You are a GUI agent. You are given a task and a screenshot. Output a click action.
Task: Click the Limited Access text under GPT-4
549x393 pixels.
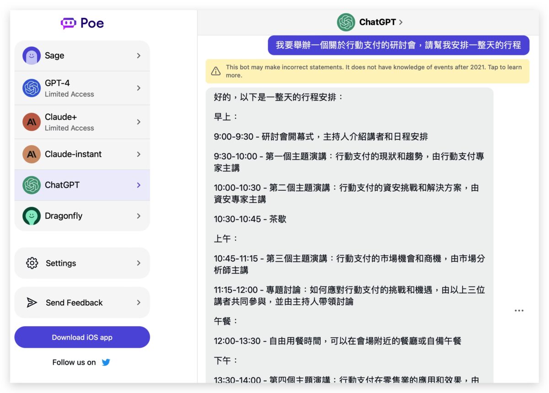70,94
